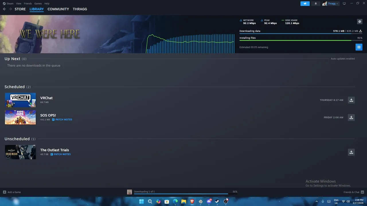367x206 pixels.
Task: Switch to LIBRARY tab
Action: (x=37, y=9)
